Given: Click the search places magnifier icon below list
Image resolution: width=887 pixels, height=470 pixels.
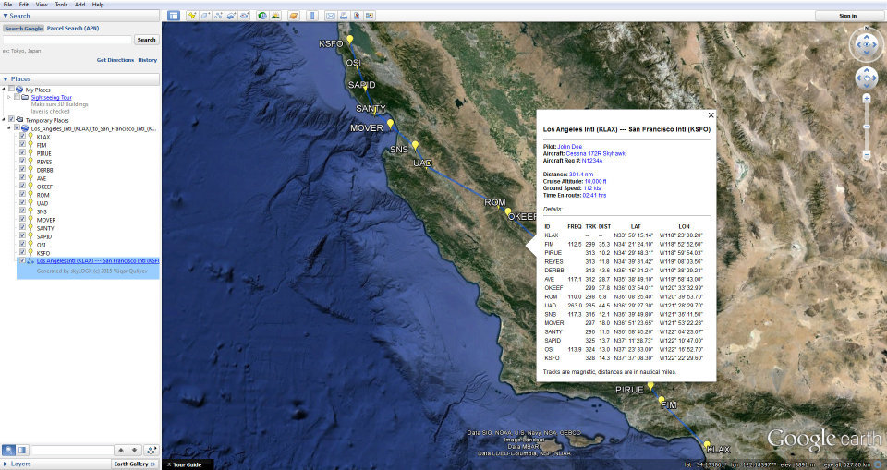Looking at the screenshot, I should click(8, 451).
